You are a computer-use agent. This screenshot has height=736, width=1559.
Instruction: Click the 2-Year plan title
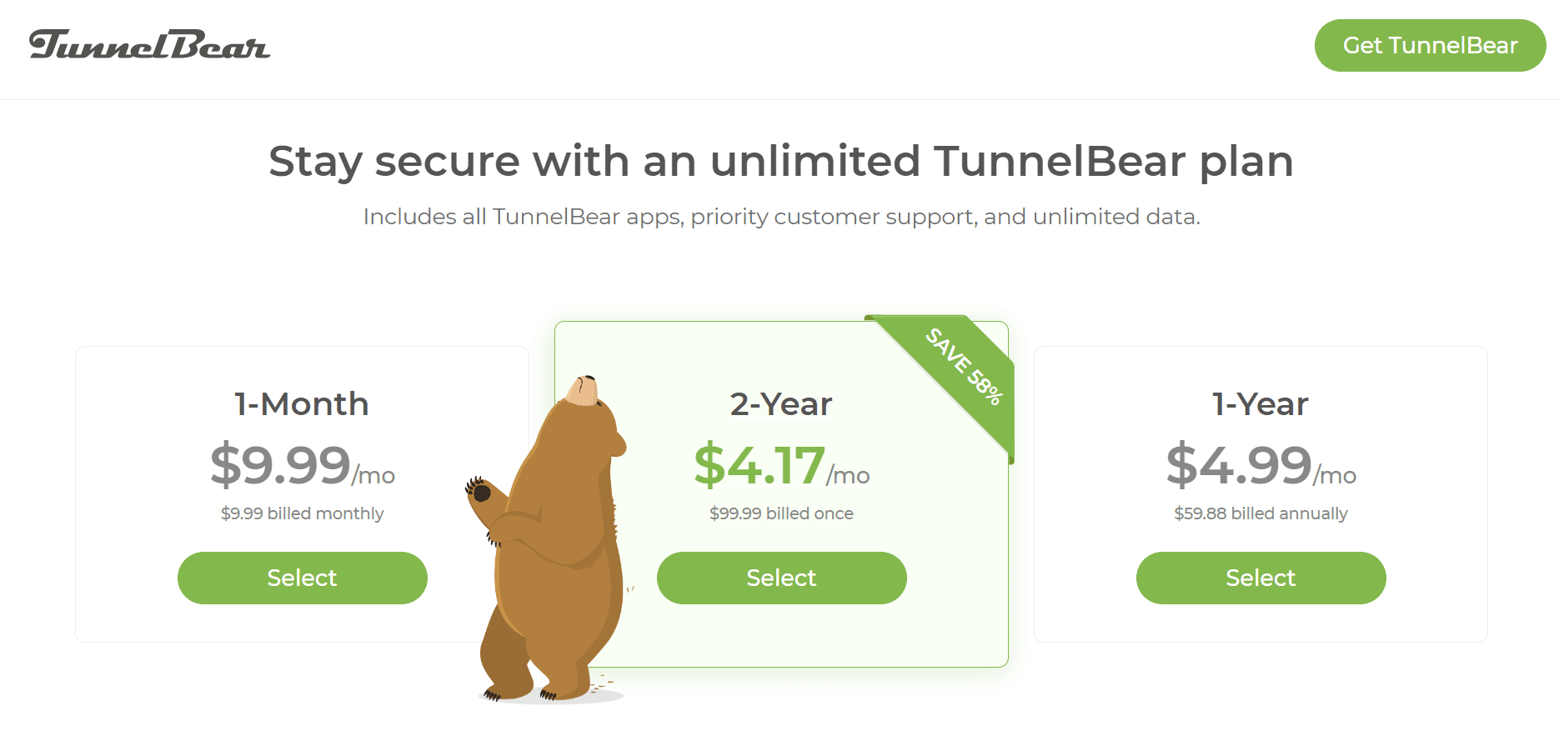click(781, 404)
